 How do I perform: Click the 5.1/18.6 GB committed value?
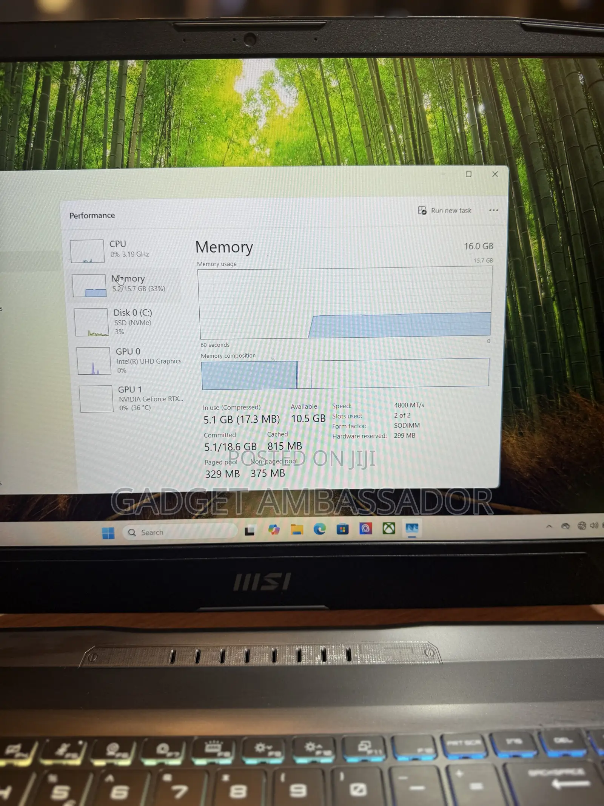(231, 447)
